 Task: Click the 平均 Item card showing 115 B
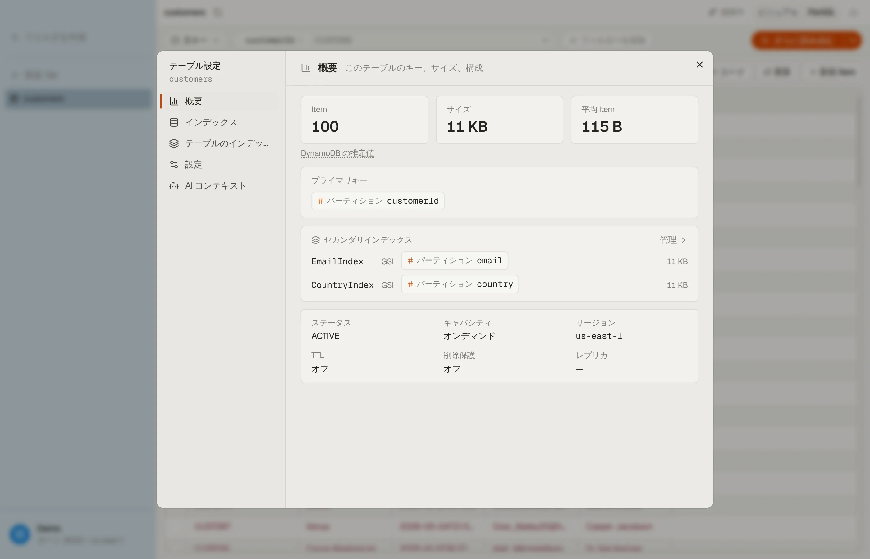(634, 120)
